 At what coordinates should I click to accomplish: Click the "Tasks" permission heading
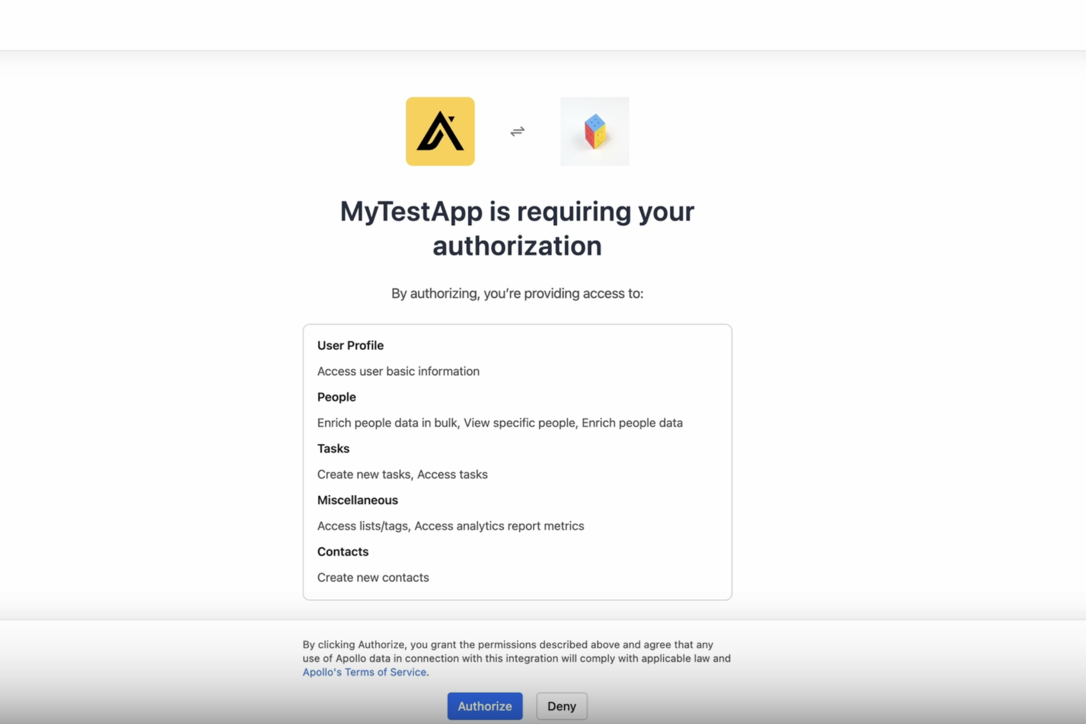click(333, 448)
